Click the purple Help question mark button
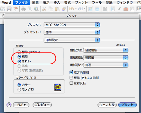 point(9,105)
